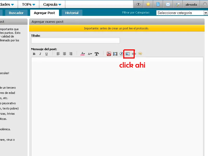This screenshot has height=156, width=208.
Task: Align post text to the left
Action: (x=58, y=54)
